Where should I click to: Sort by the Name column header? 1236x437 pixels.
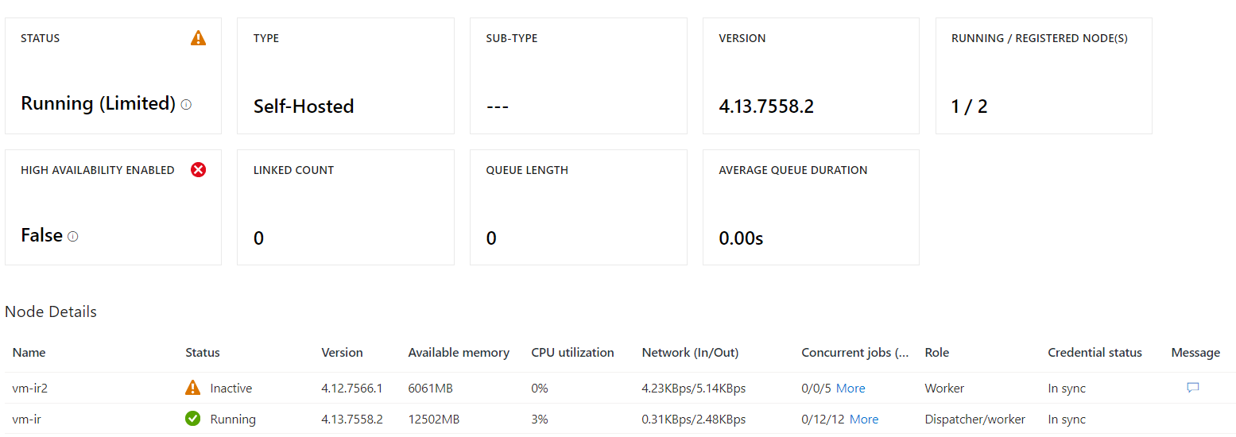tap(29, 353)
